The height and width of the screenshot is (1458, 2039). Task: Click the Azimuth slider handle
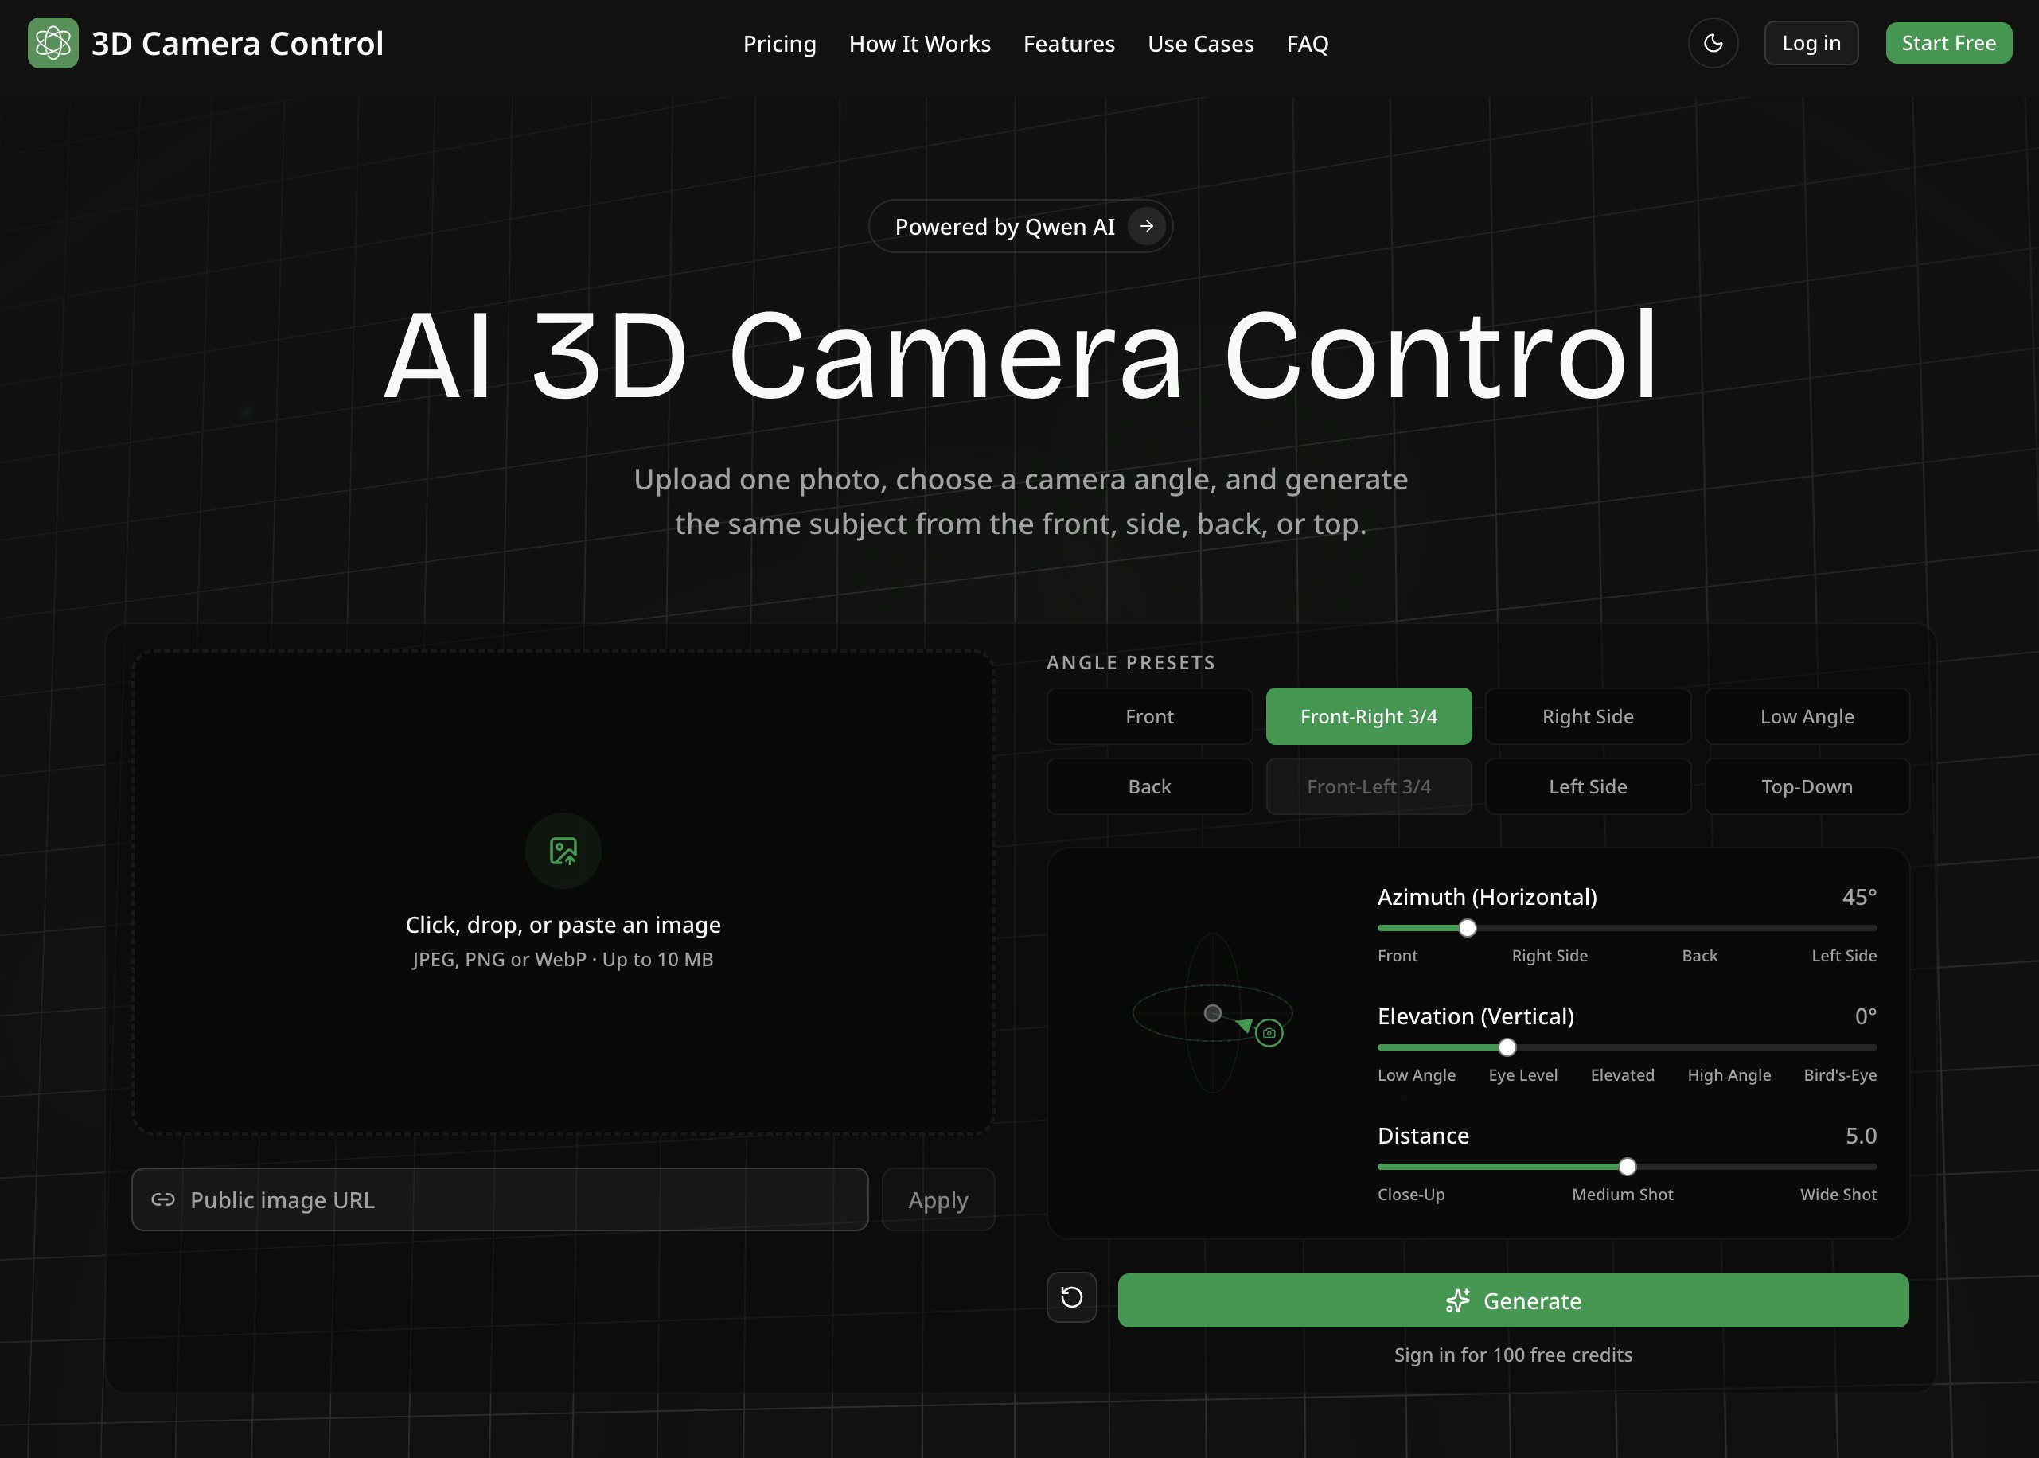[x=1467, y=928]
